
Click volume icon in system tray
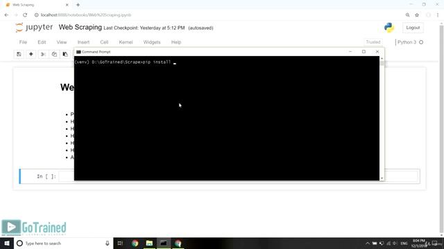pos(395,243)
